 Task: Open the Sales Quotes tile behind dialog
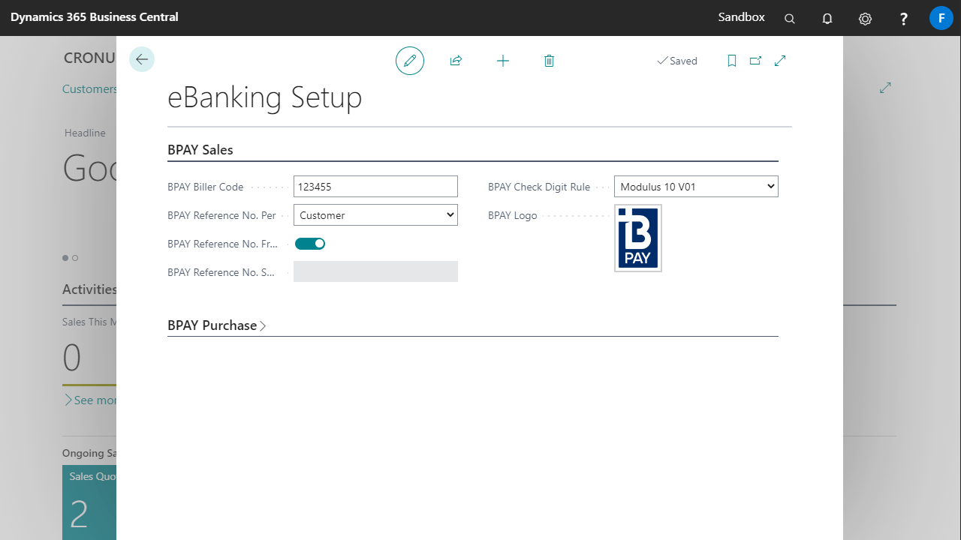click(89, 502)
